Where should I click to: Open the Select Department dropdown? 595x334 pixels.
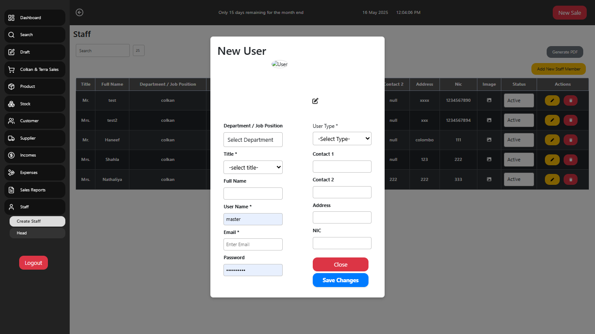click(x=253, y=140)
